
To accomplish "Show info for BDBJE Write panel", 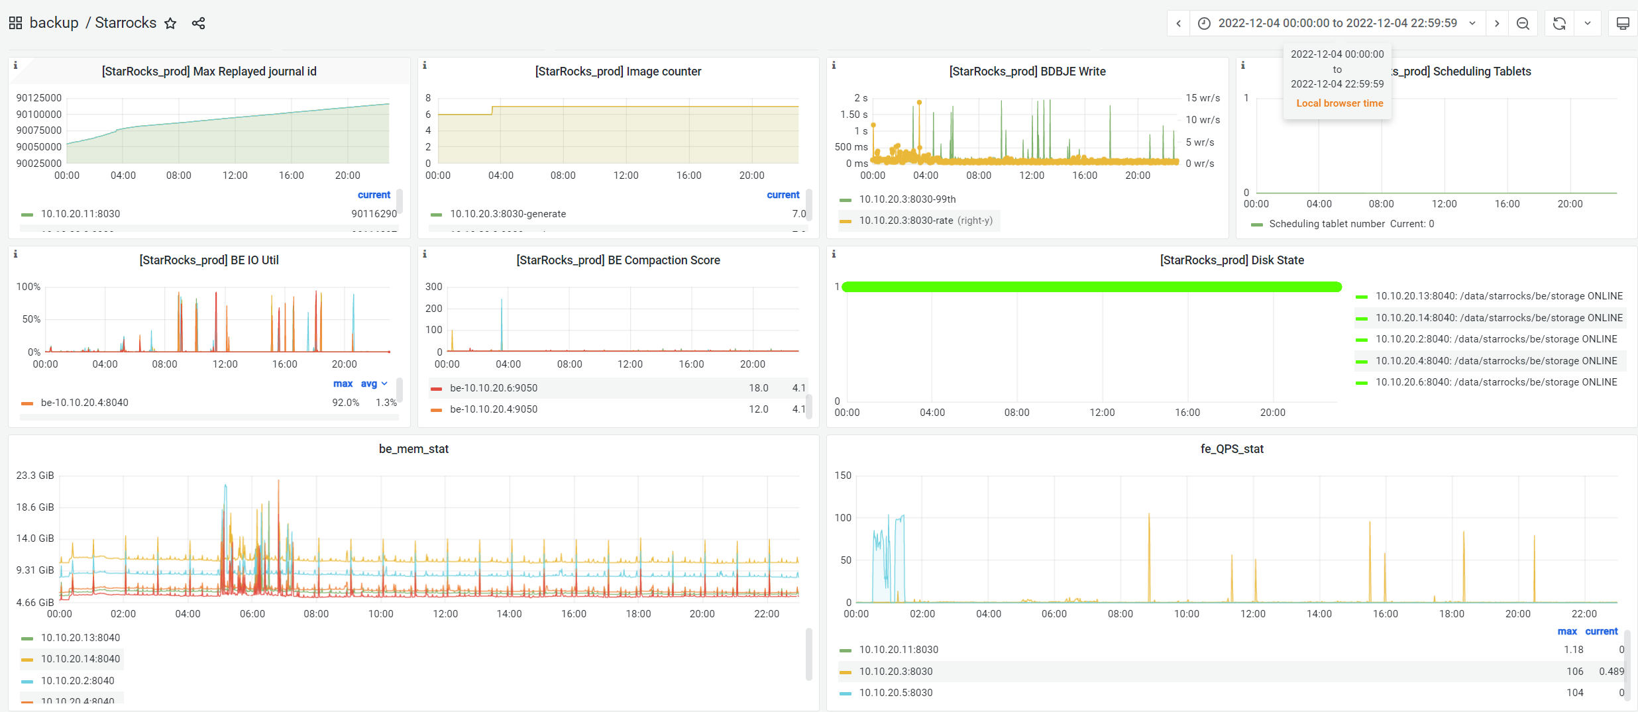I will tap(834, 66).
